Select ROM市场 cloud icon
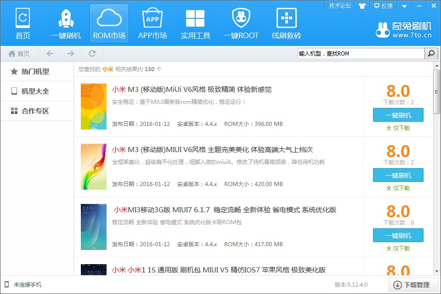Image resolution: width=441 pixels, height=294 pixels. (x=109, y=23)
